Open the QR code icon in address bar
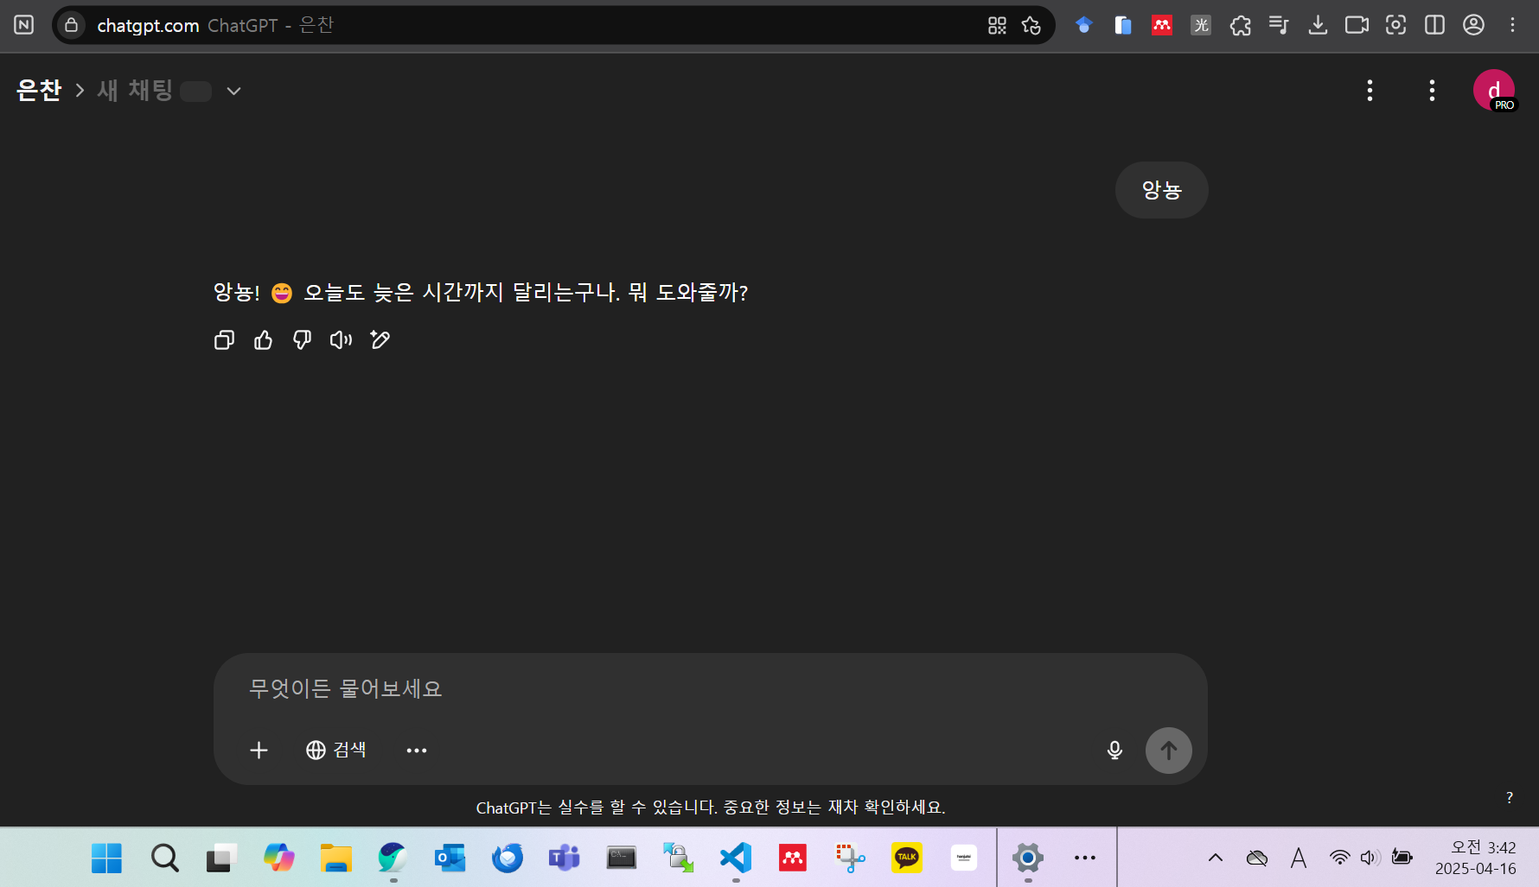 [x=997, y=25]
